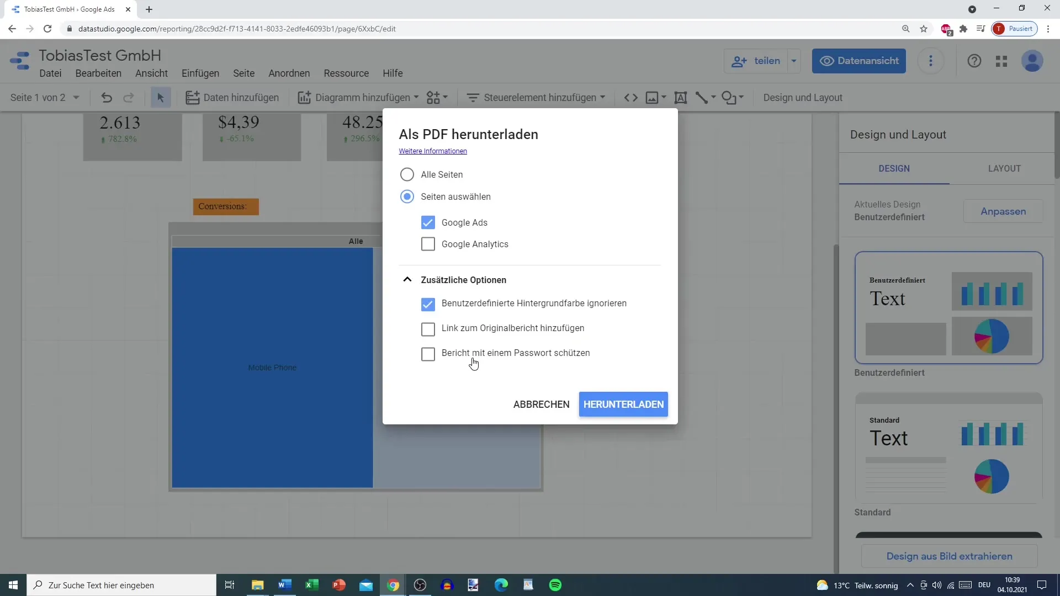Click the browser address bar
Screen dimensions: 1060x596
tap(480, 29)
